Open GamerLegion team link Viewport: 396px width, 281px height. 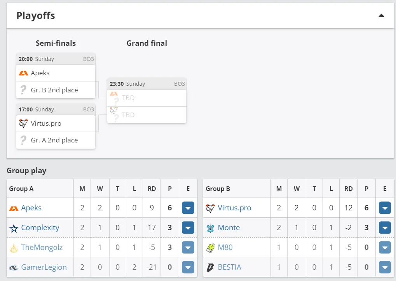(44, 267)
